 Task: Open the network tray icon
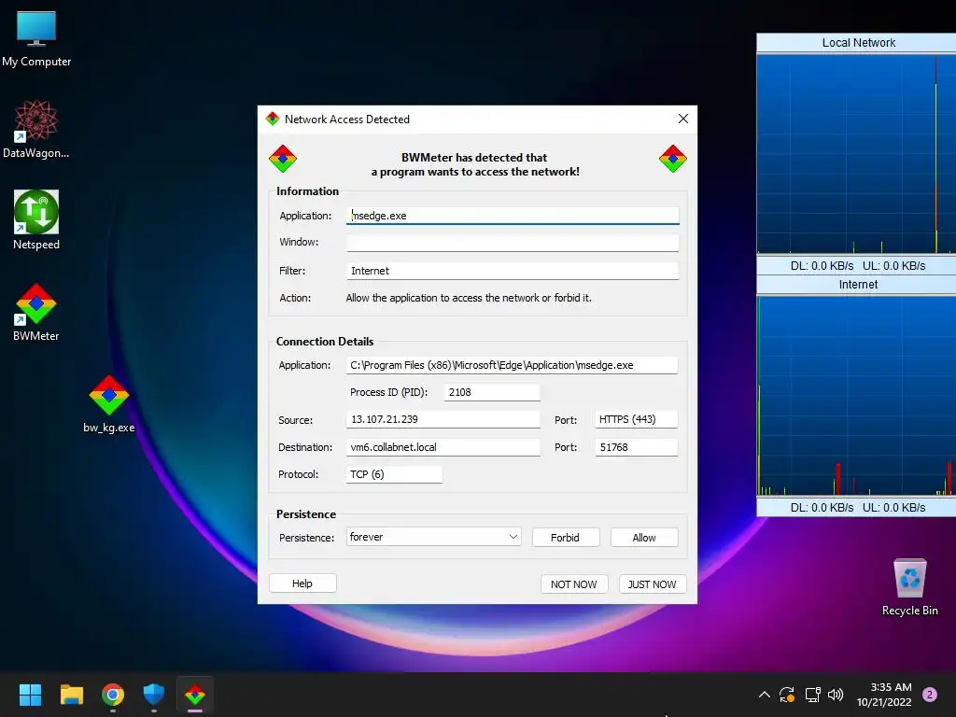click(812, 695)
